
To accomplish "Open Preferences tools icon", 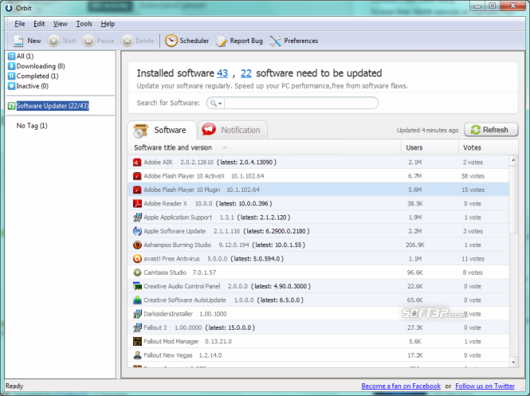I will point(276,41).
